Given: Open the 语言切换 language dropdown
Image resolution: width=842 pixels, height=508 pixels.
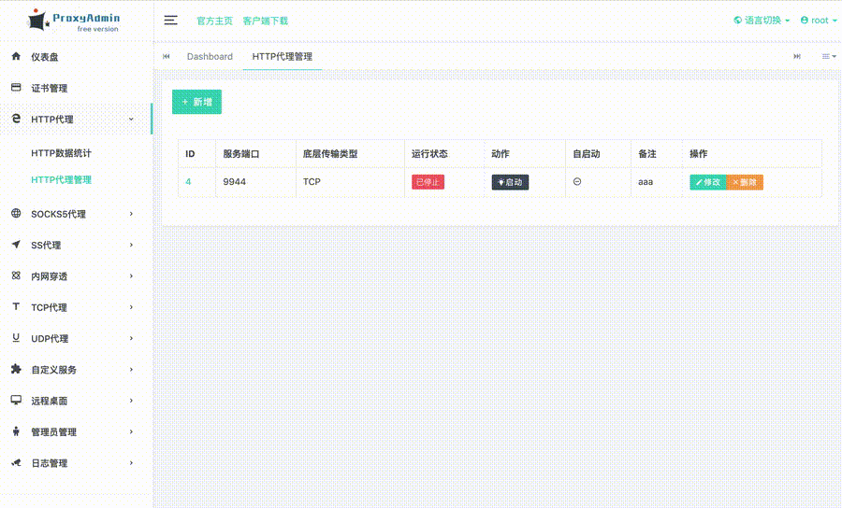Looking at the screenshot, I should click(762, 21).
